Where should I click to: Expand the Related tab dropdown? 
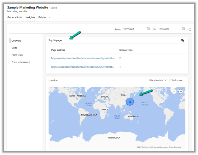(44, 17)
